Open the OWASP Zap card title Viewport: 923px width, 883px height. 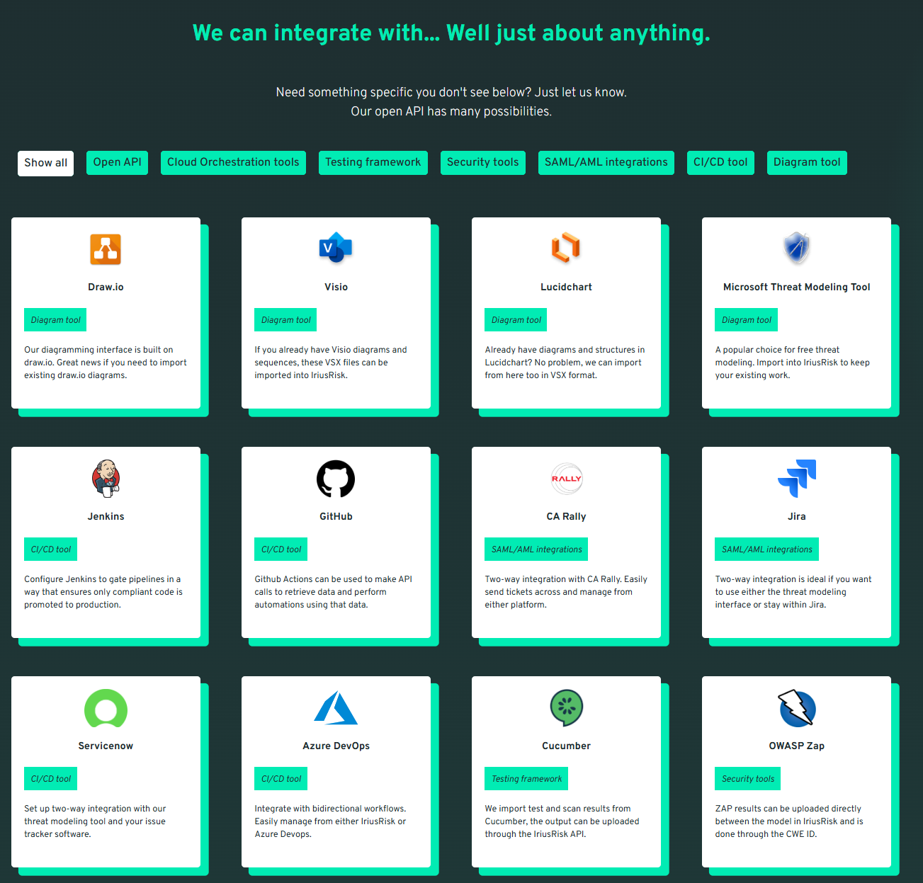click(x=796, y=746)
